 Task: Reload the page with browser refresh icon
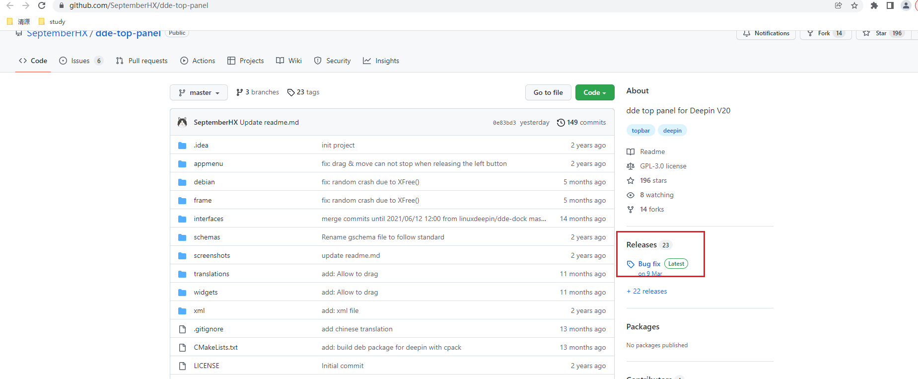(42, 5)
